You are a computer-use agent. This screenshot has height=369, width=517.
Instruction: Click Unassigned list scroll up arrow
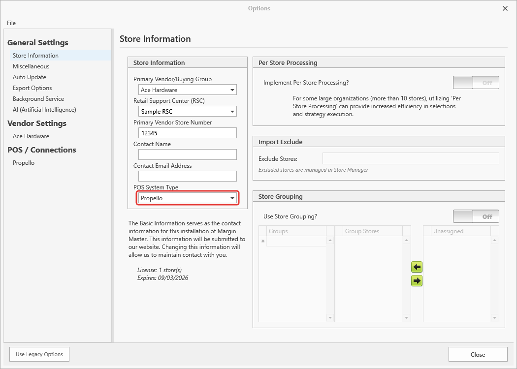(494, 240)
